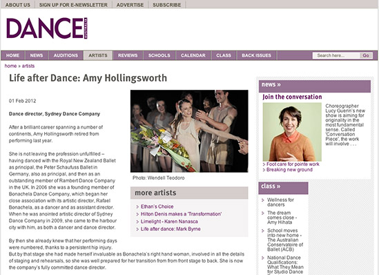Open the Schools tab
Screen dimensions: 379x275
pos(159,55)
